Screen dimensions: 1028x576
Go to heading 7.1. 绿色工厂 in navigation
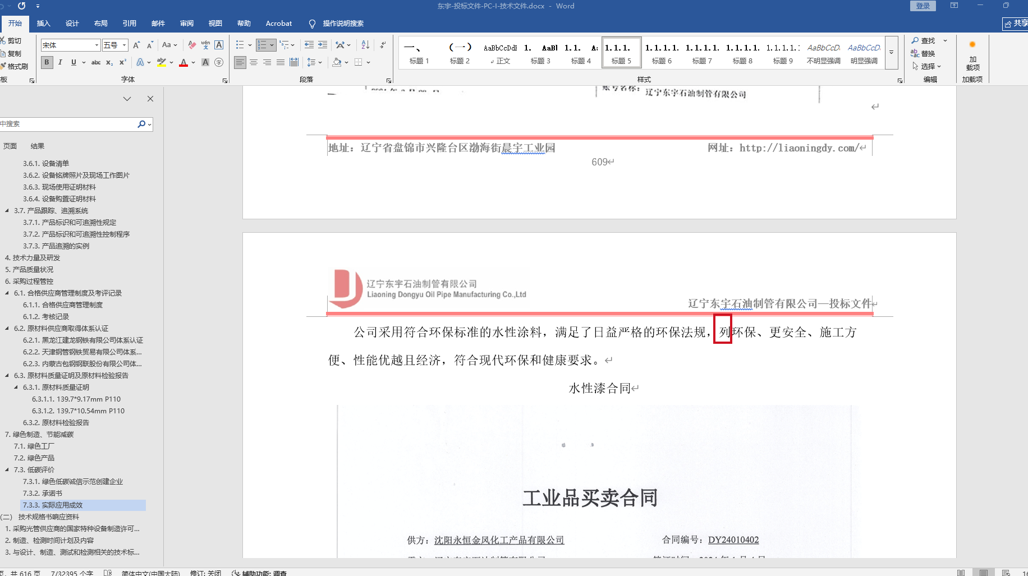click(34, 446)
